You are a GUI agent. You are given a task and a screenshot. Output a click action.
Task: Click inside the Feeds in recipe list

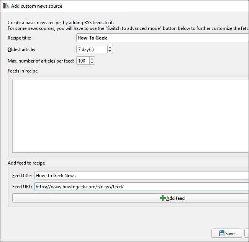pos(130,116)
